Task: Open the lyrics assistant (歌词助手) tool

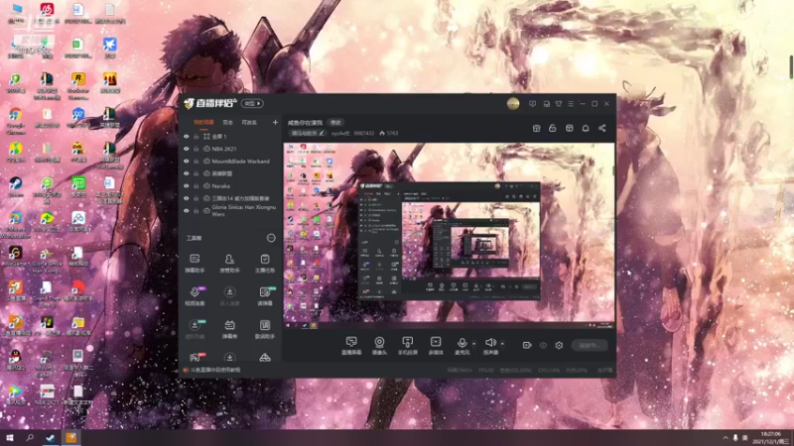Action: pos(264,329)
